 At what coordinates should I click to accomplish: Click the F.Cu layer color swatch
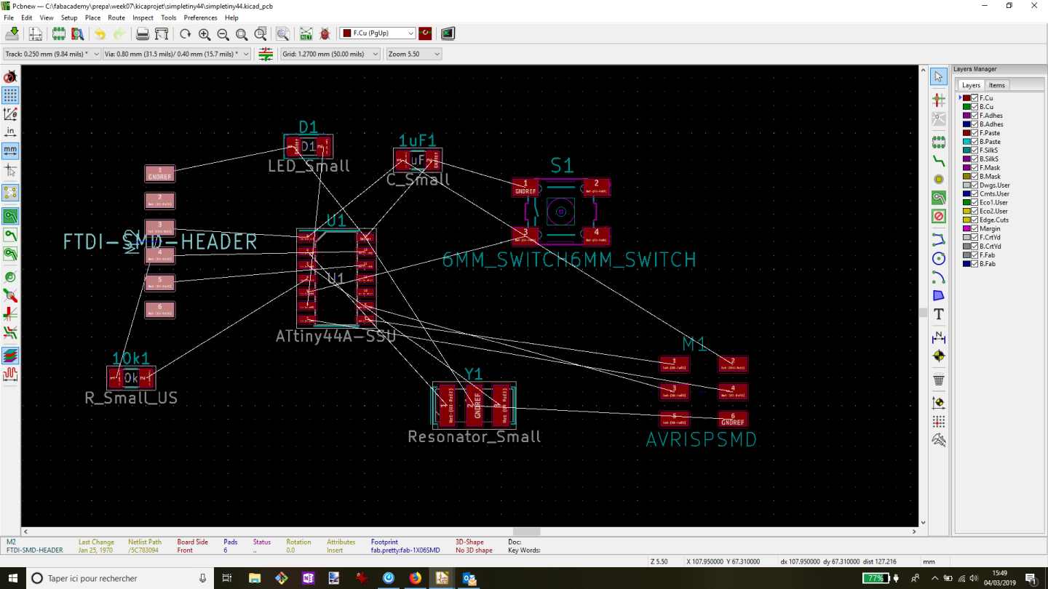point(966,98)
